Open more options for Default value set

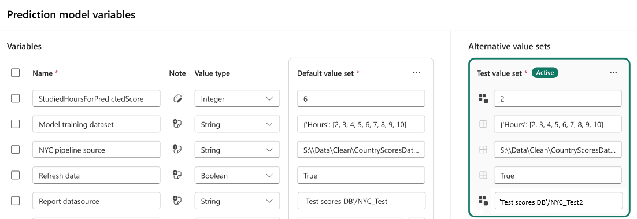tap(416, 73)
